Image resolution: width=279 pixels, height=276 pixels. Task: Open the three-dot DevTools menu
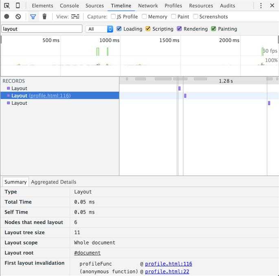[x=261, y=6]
